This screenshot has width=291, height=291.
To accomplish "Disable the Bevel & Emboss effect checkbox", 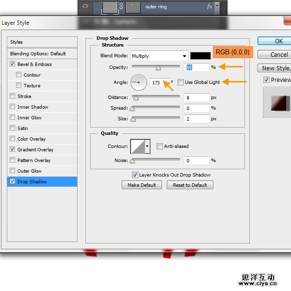I will coord(12,64).
